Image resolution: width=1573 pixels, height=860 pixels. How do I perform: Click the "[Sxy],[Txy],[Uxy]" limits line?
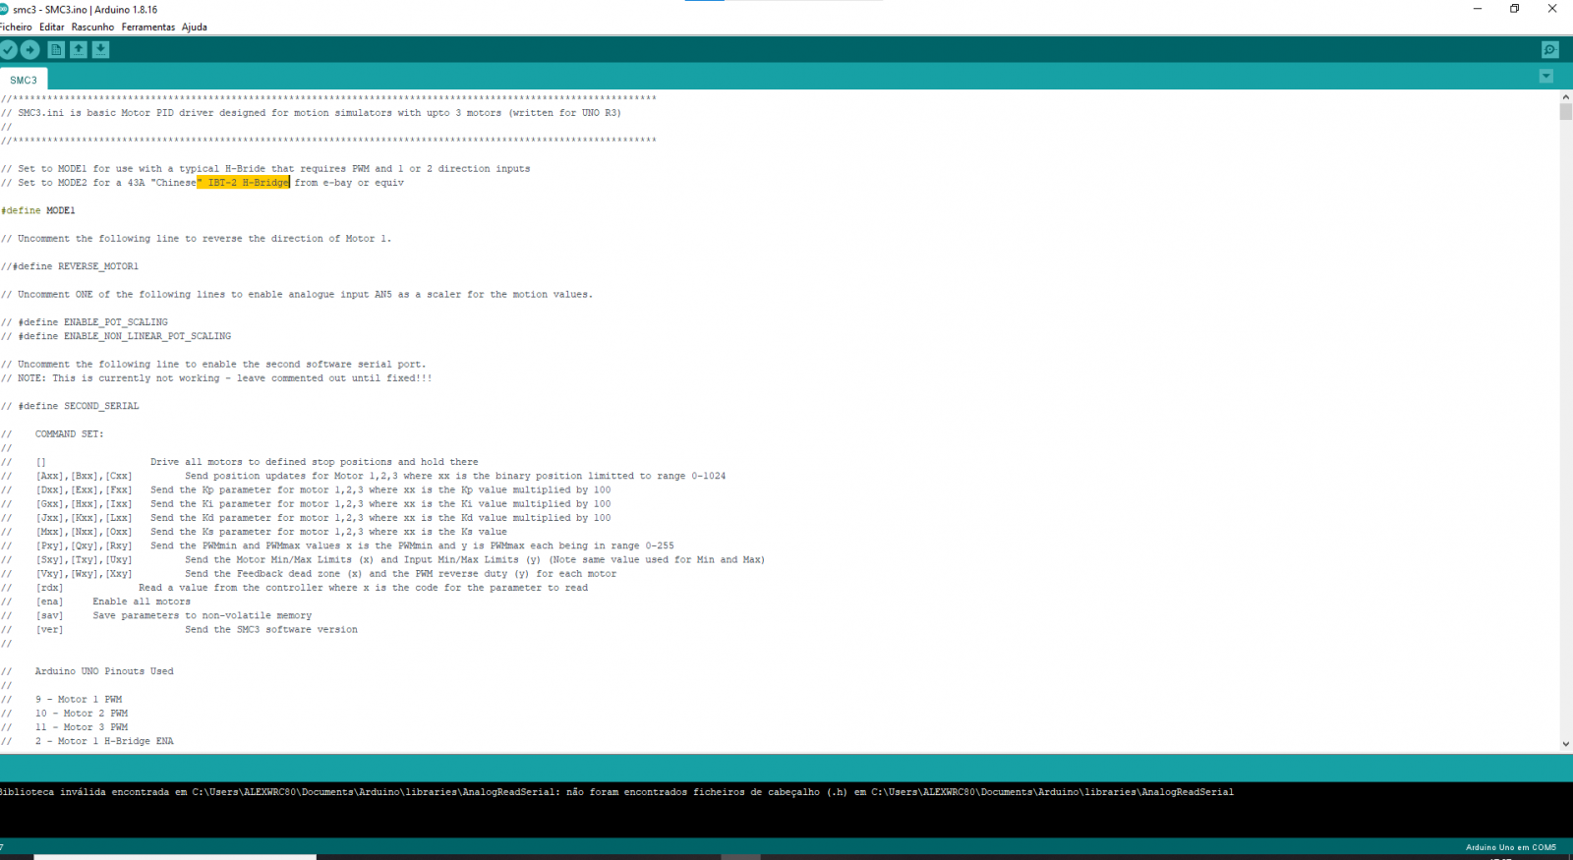click(382, 560)
